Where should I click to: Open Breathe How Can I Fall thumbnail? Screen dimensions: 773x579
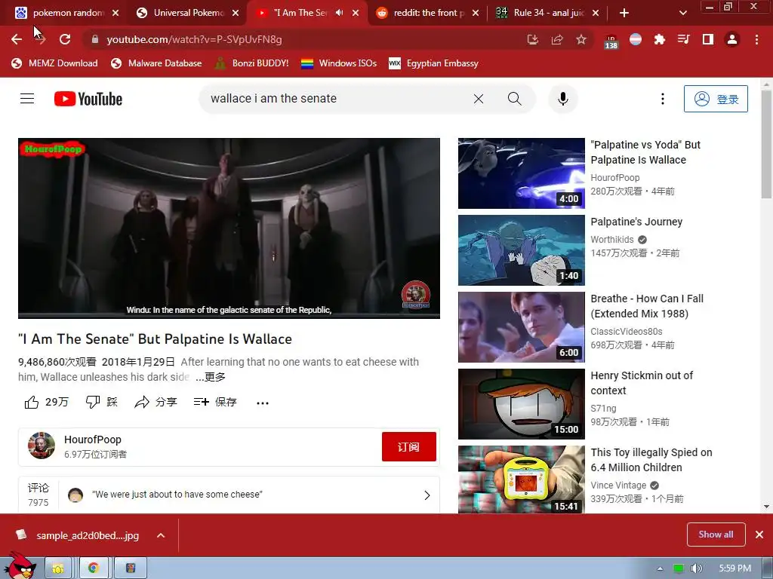coord(521,327)
